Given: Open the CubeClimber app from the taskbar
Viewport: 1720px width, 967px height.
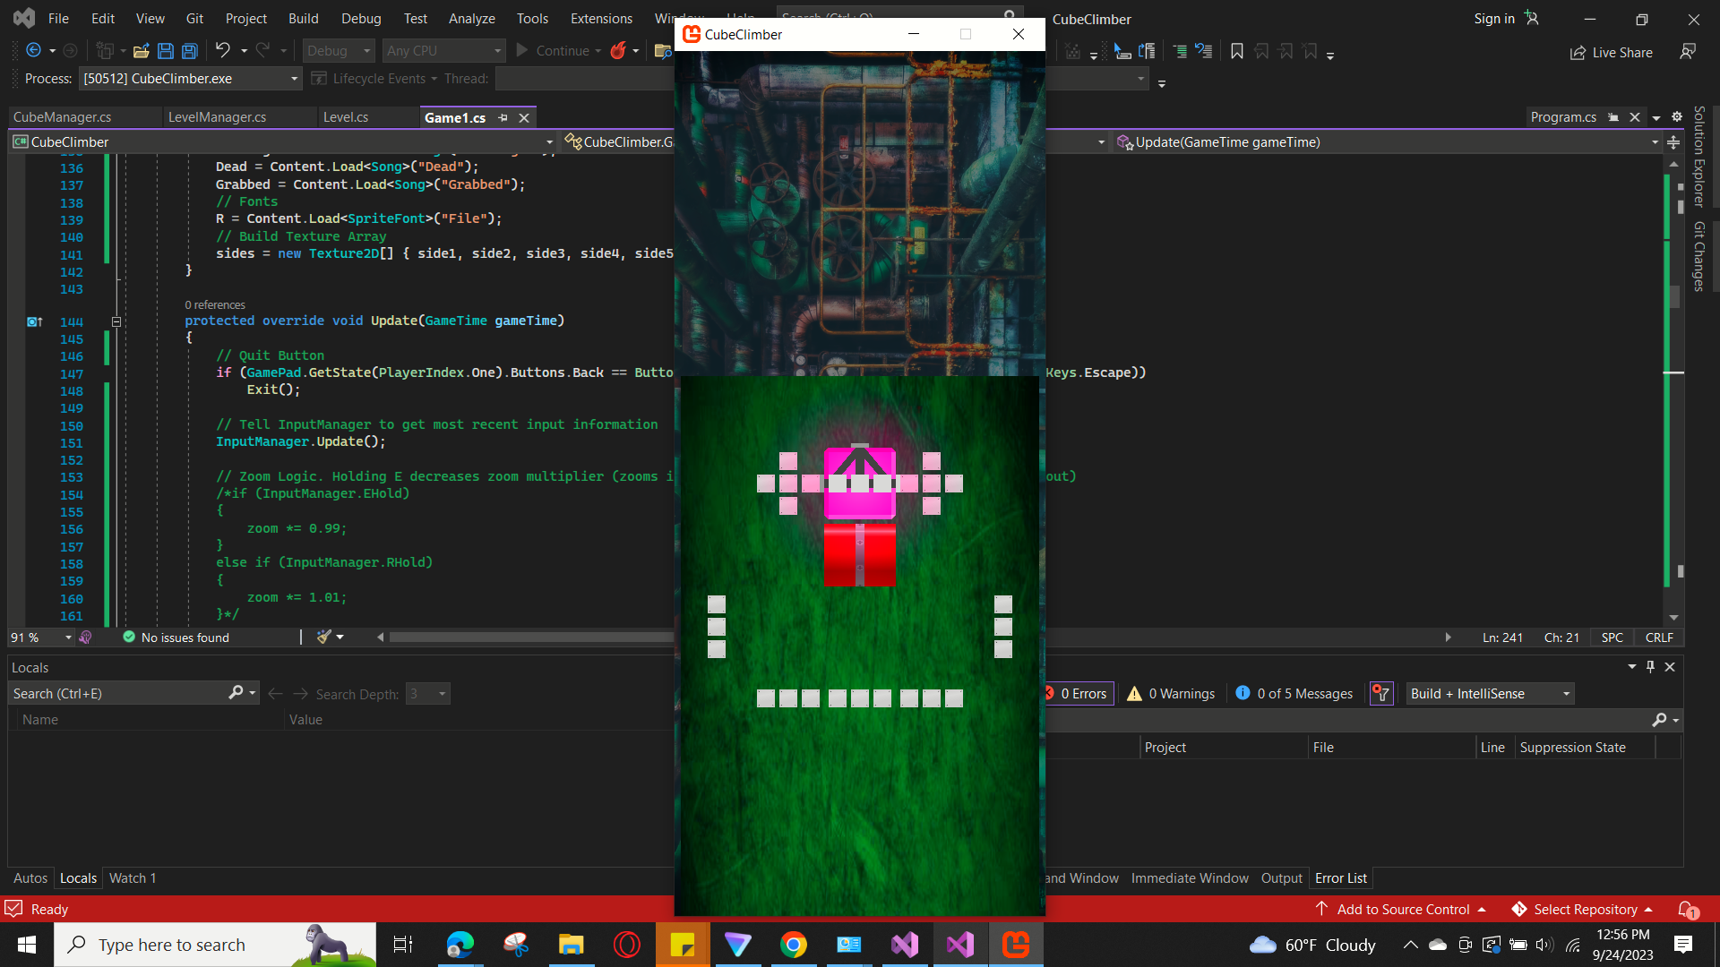Looking at the screenshot, I should [x=1017, y=945].
